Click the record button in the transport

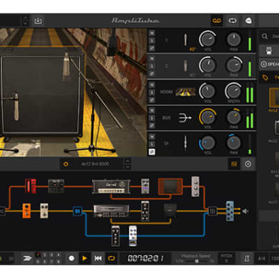72,258
